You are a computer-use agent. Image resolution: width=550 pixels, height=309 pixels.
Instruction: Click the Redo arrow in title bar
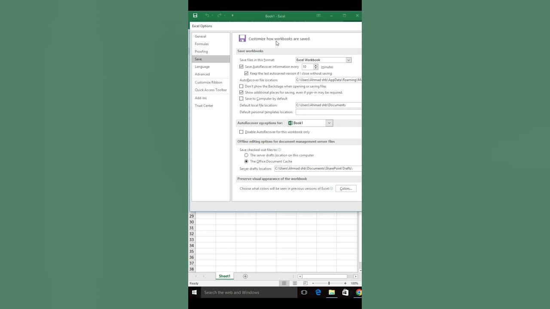pos(219,15)
